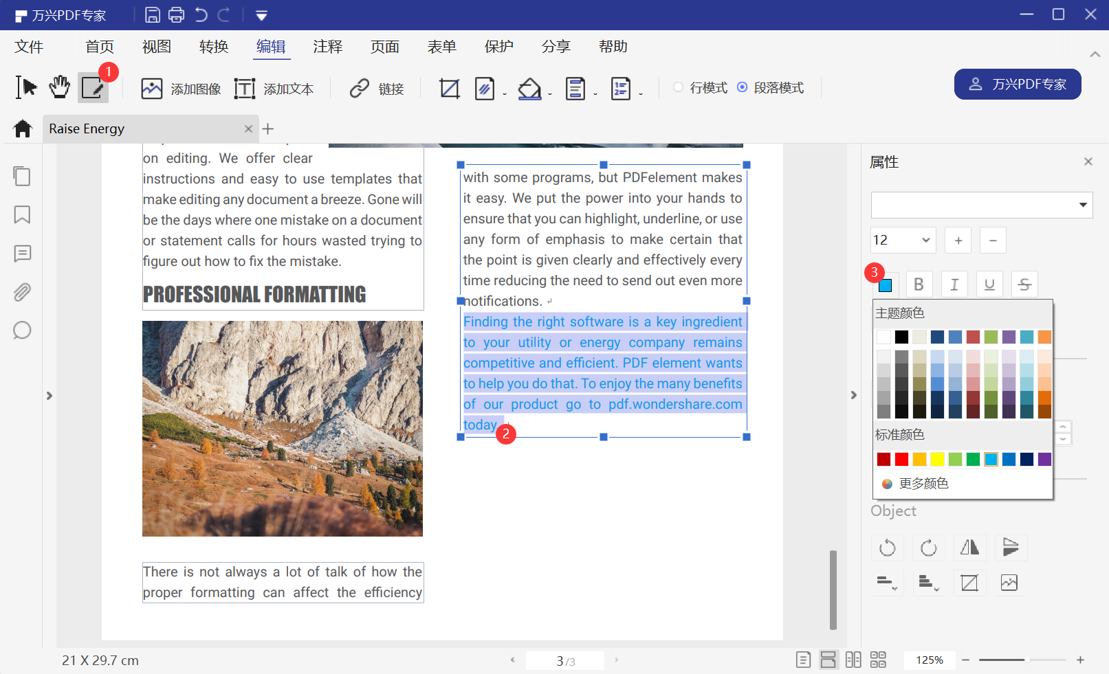The image size is (1109, 674).
Task: Select the hand pan tool
Action: (x=60, y=87)
